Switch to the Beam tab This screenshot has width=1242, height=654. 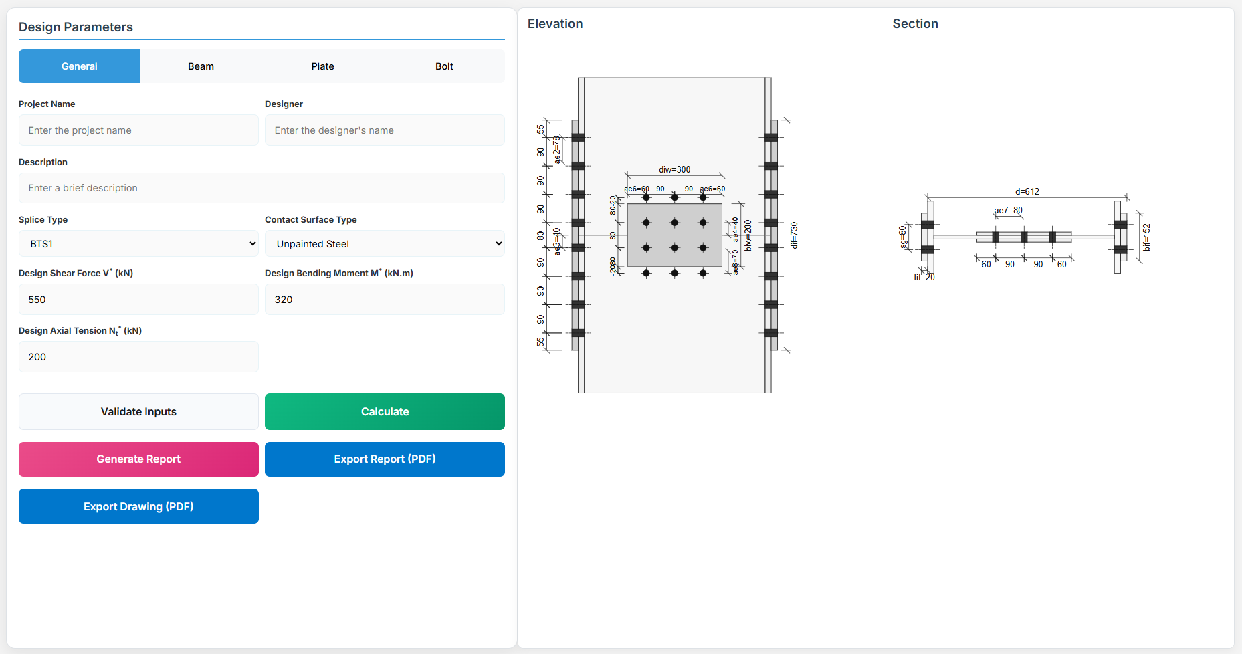(201, 66)
